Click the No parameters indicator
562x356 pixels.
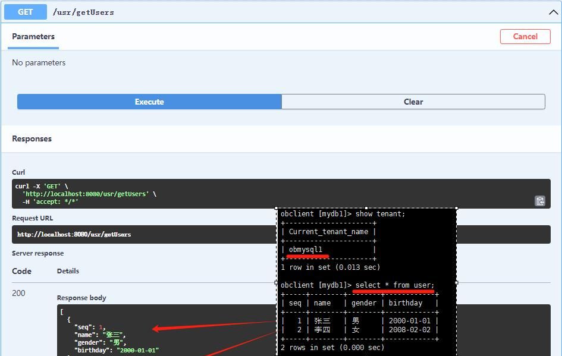[39, 62]
